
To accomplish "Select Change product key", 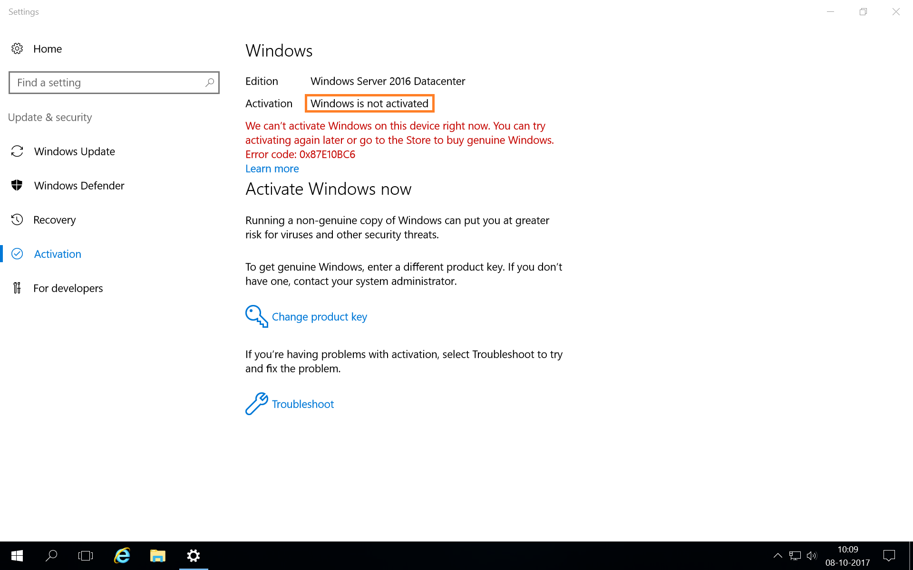I will click(x=319, y=316).
